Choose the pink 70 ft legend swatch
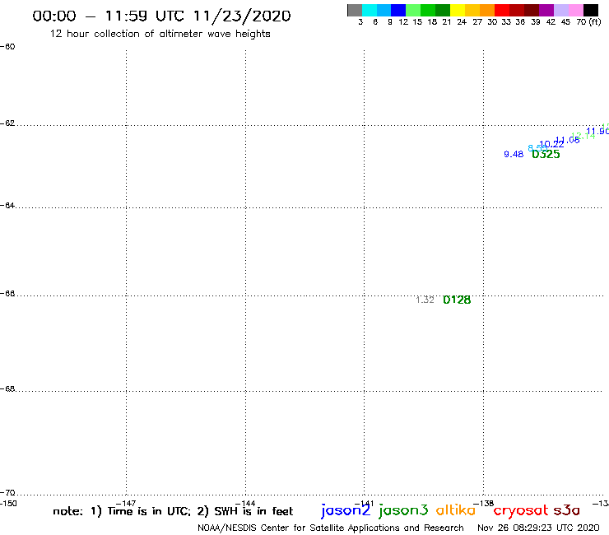 coord(575,10)
